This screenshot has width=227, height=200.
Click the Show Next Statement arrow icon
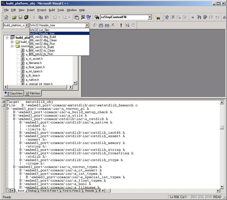tap(193, 17)
